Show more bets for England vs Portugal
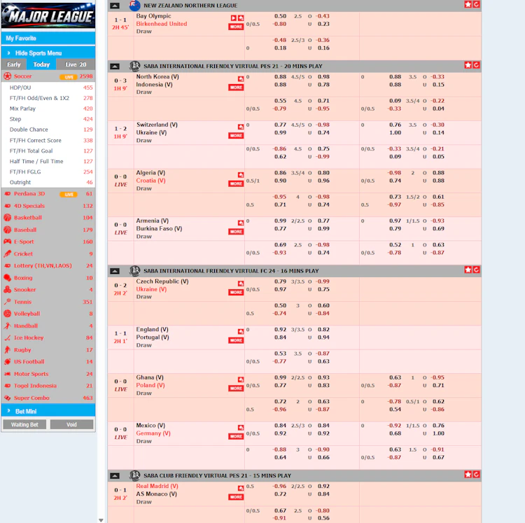This screenshot has width=525, height=523. point(236,340)
